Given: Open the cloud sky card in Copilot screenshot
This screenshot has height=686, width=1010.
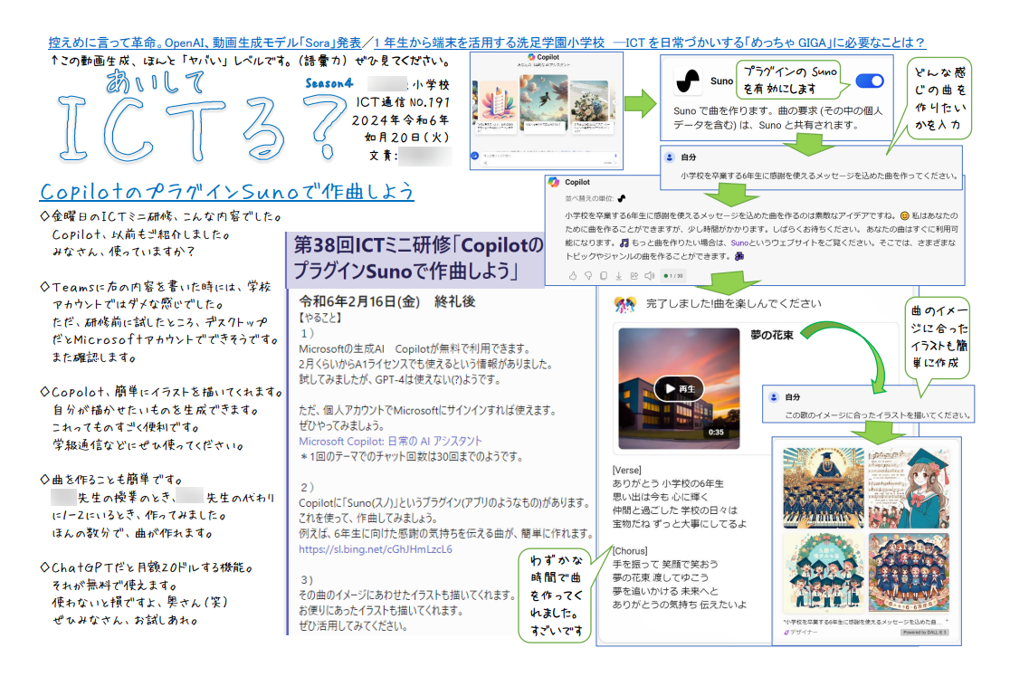Looking at the screenshot, I should pos(544,102).
